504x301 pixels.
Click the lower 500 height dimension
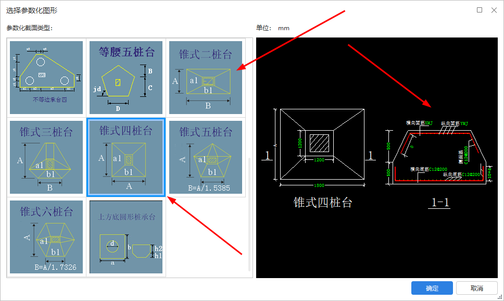(x=388, y=173)
